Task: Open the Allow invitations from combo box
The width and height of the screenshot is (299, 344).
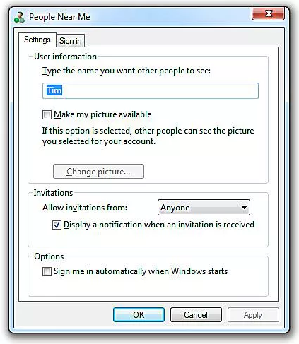Action: 204,208
